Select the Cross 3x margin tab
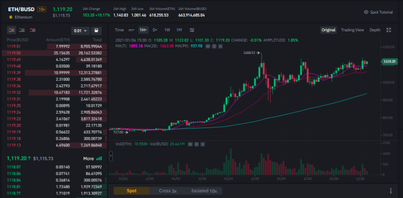This screenshot has width=403, height=198. coord(168,191)
